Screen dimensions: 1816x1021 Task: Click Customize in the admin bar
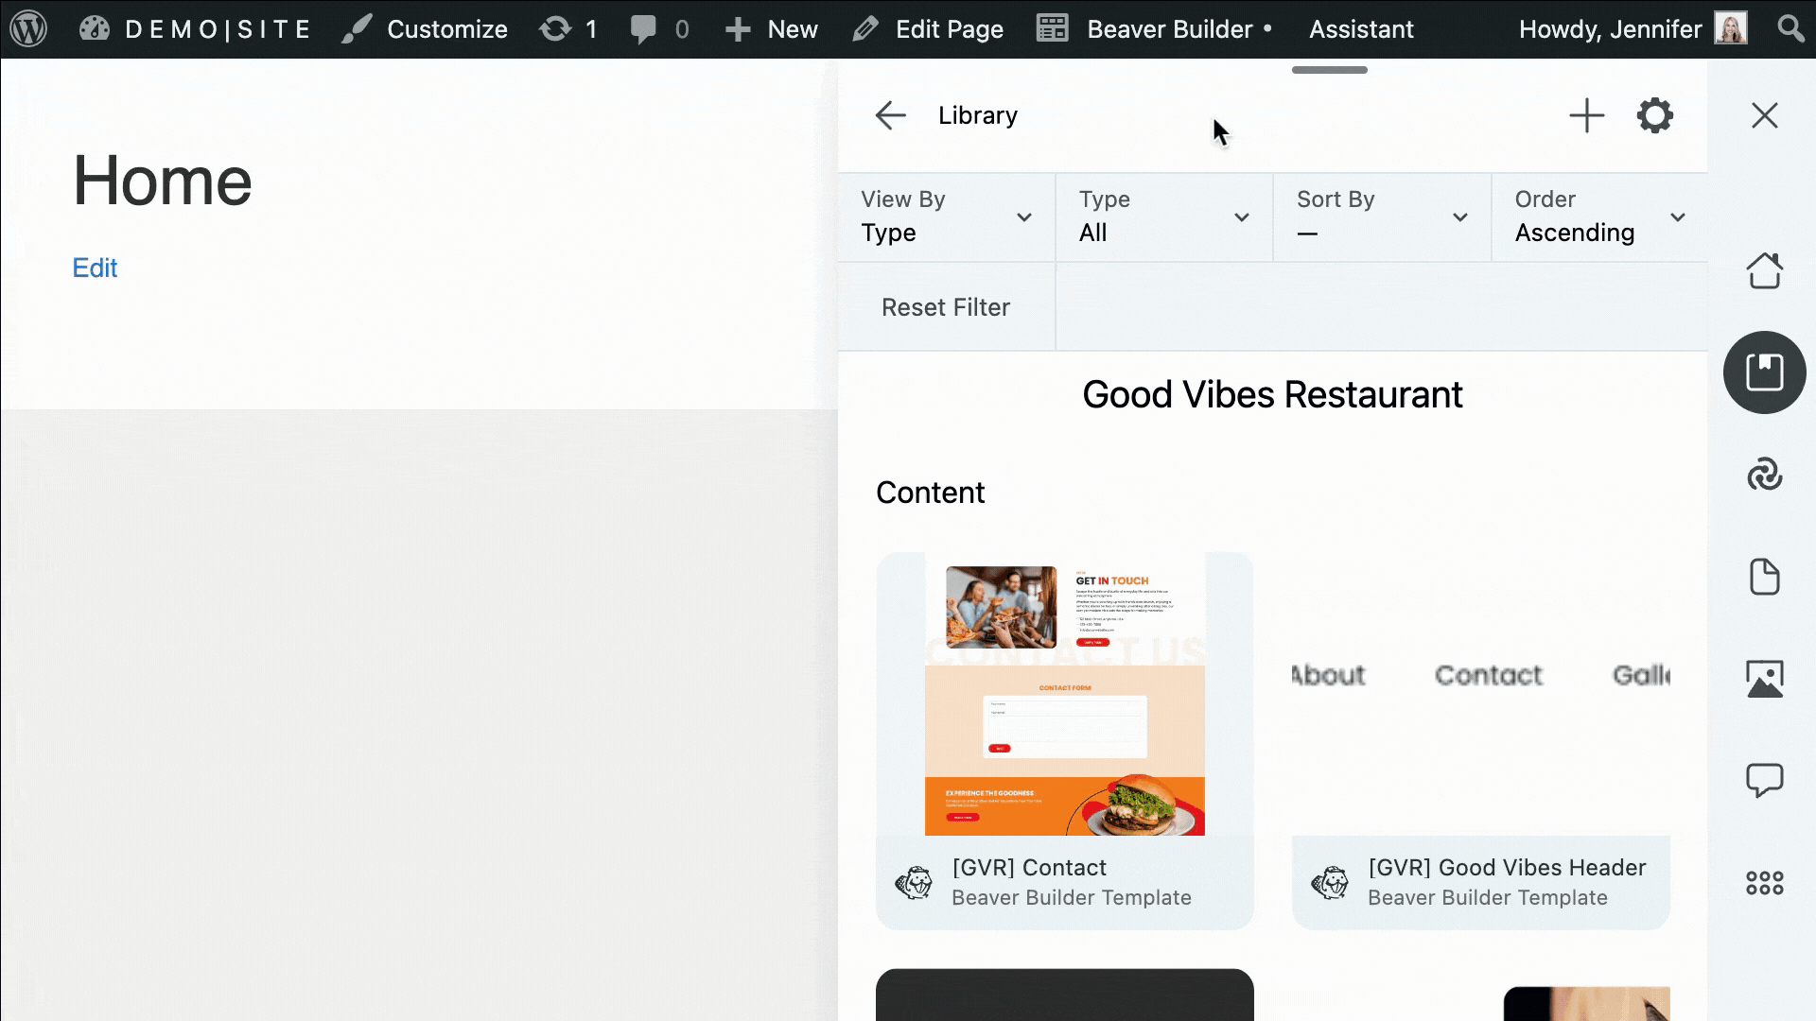coord(446,29)
